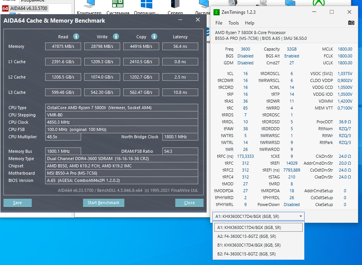Close the AIDA64 benchmark window with X
Screen dimensions: 362x265
[x=198, y=20]
